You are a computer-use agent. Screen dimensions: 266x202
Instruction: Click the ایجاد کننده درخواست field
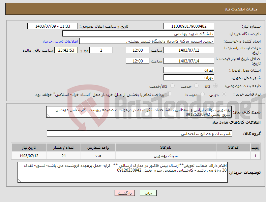[x=147, y=41]
